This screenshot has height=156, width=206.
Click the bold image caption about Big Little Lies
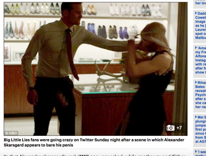[x=94, y=142]
